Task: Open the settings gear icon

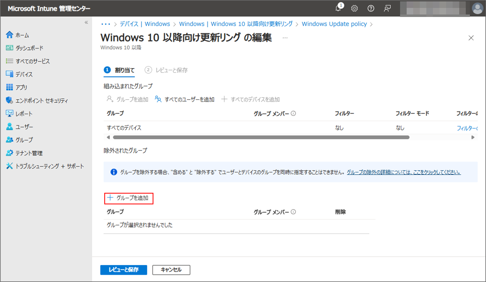Action: pyautogui.click(x=354, y=8)
